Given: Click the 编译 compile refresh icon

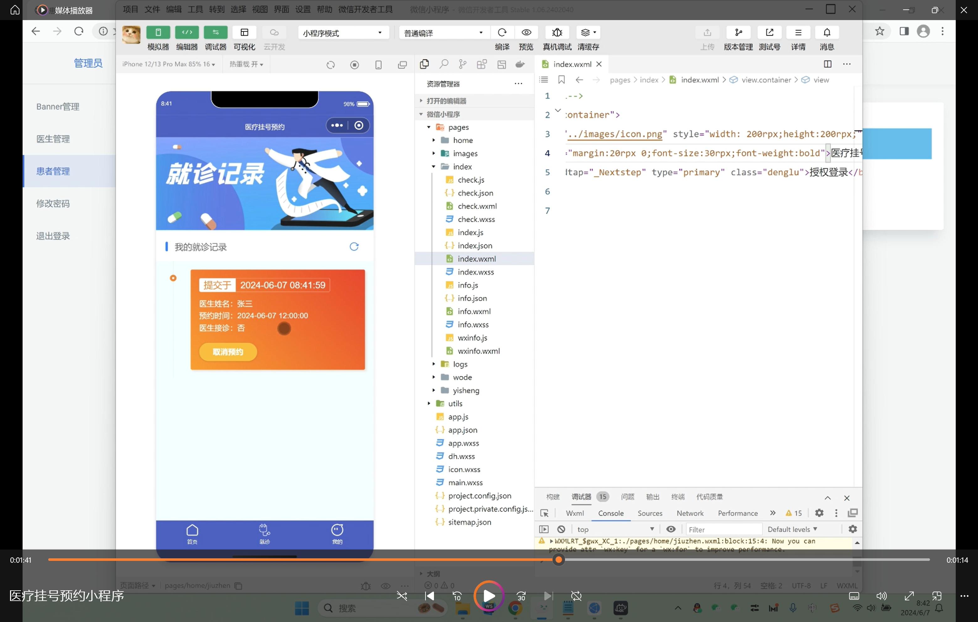Looking at the screenshot, I should 502,33.
